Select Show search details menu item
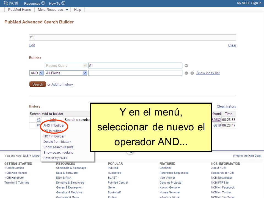Viewport: 264px width, 198px height. [x=58, y=152]
